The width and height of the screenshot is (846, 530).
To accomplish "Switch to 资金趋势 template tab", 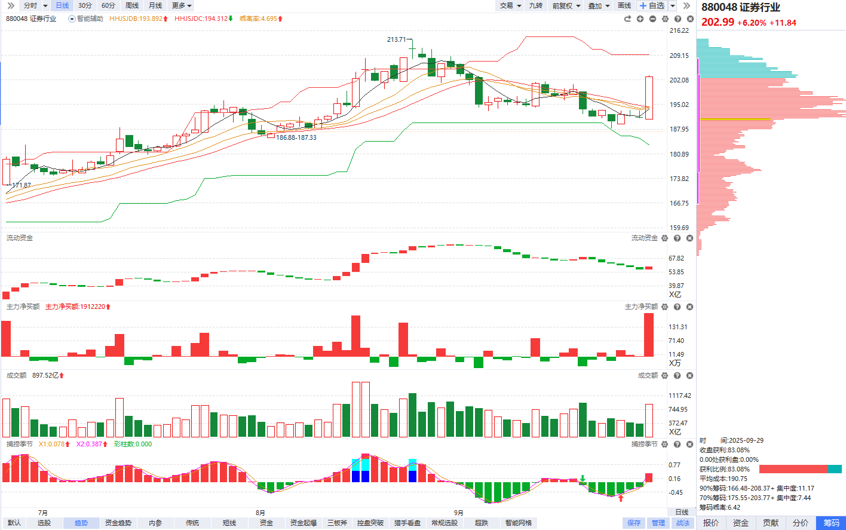I will (x=118, y=523).
